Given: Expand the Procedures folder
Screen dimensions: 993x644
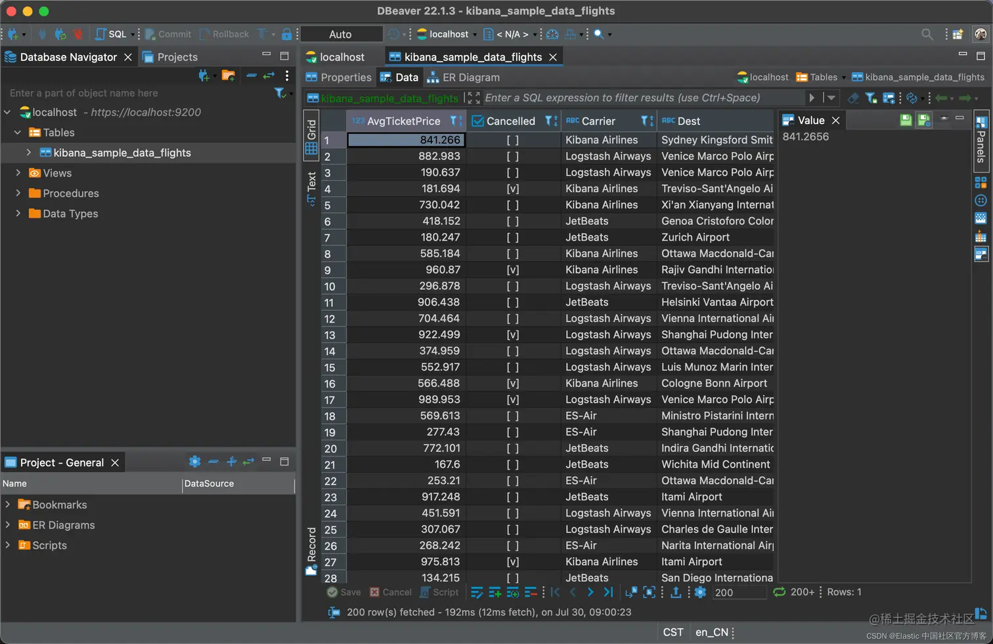Looking at the screenshot, I should (18, 193).
